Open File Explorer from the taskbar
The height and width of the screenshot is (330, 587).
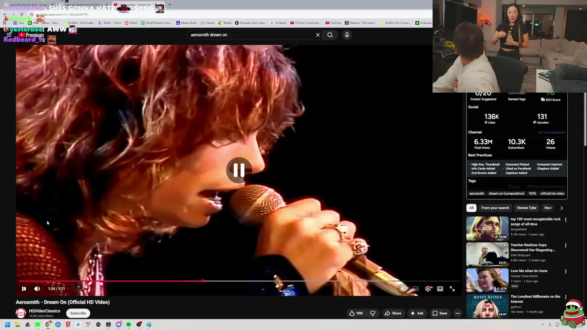[x=17, y=325]
